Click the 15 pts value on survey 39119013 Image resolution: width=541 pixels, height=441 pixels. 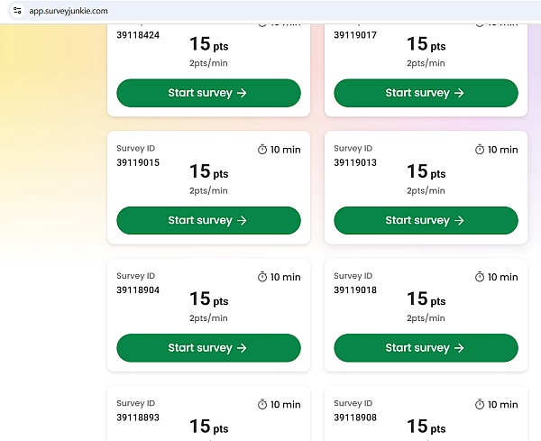426,171
